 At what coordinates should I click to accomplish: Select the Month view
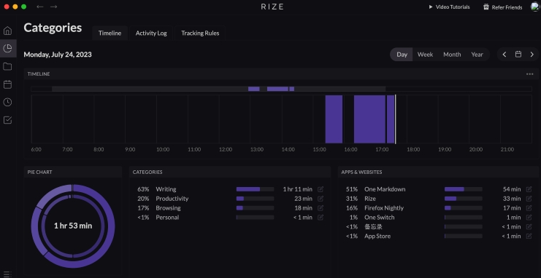point(452,55)
